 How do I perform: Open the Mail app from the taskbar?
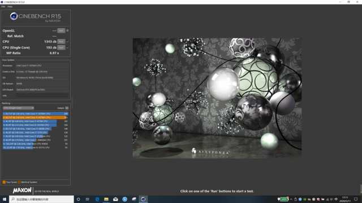115,199
